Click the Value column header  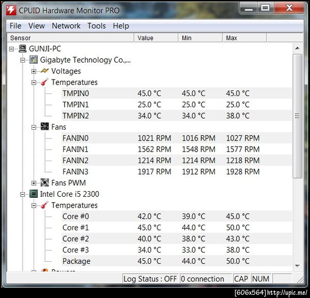tap(156, 38)
